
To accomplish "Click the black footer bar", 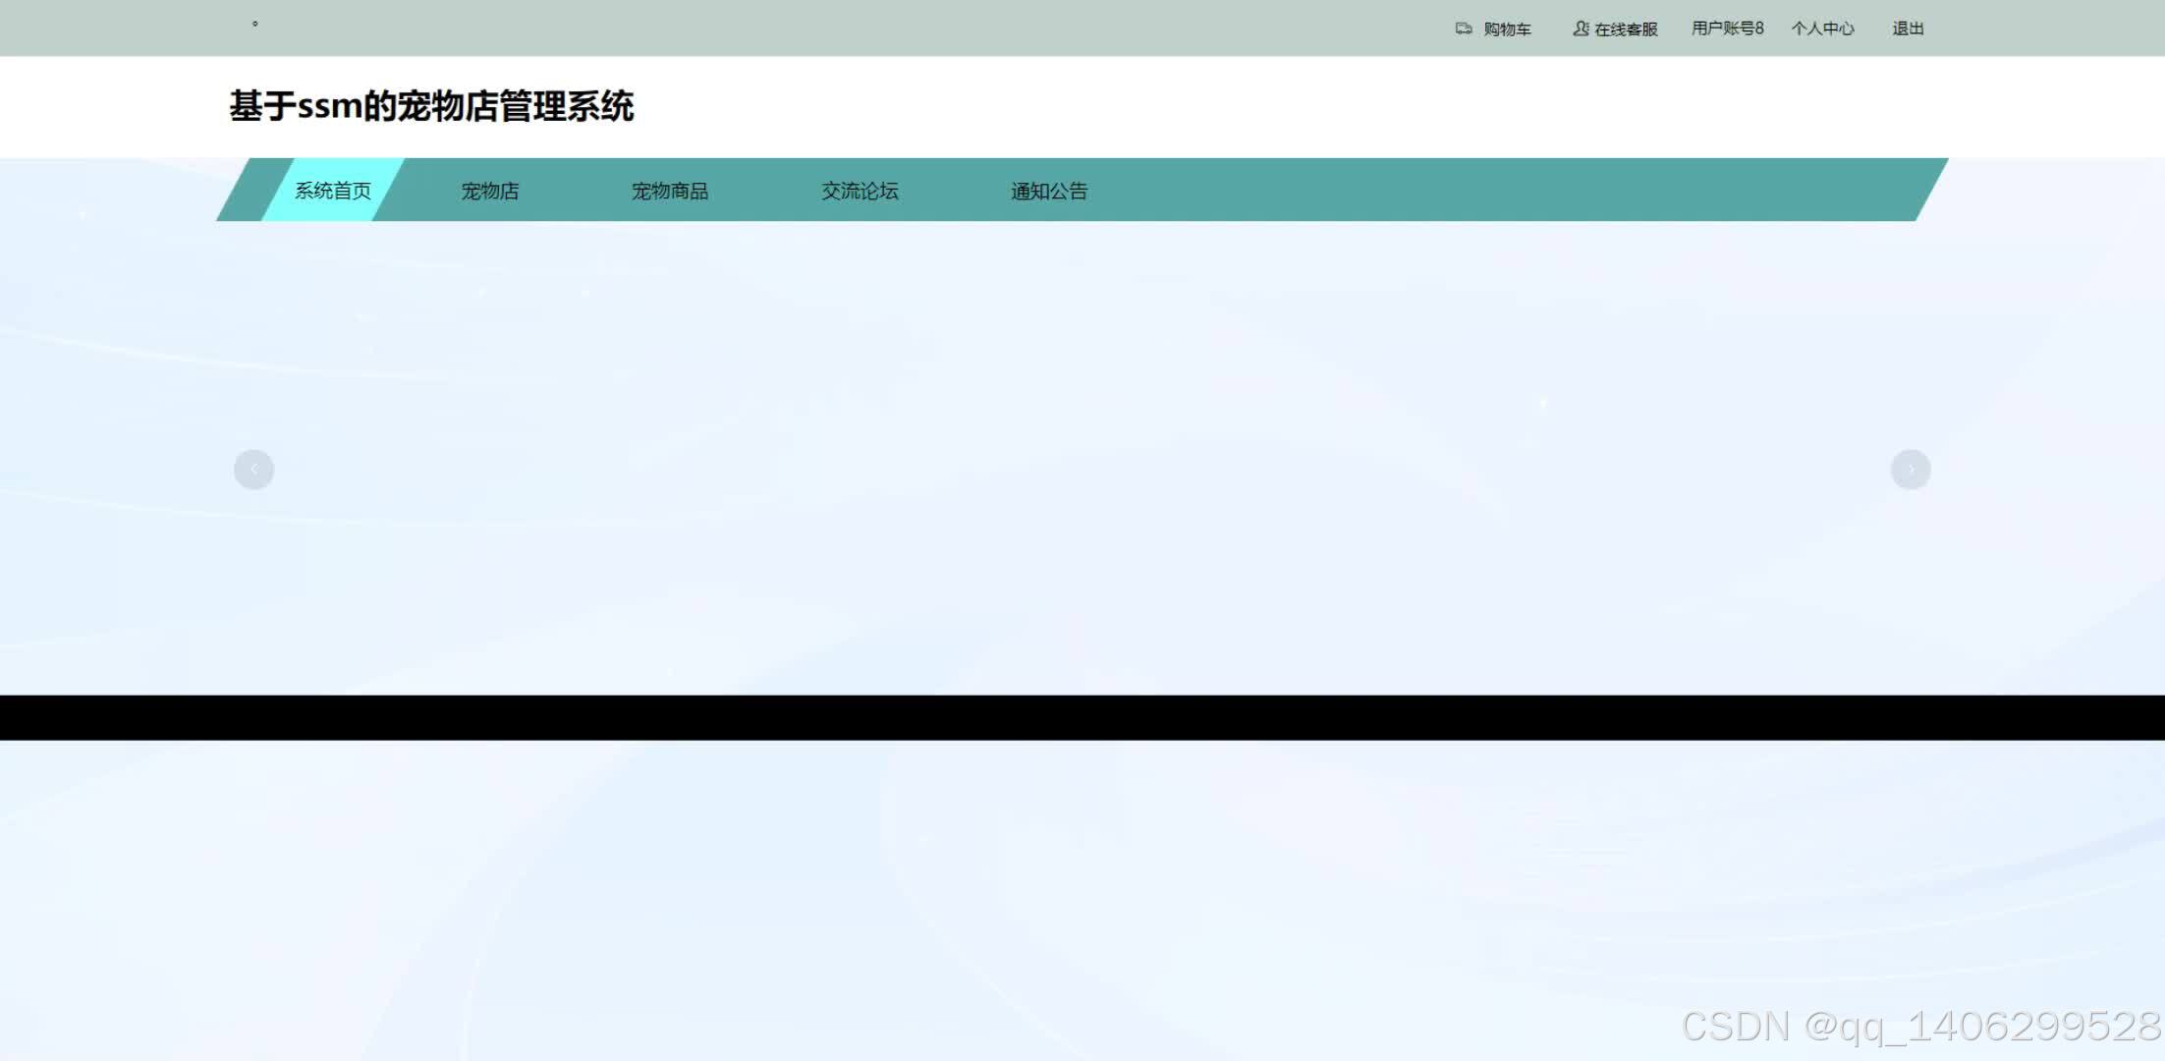I will [x=1081, y=717].
